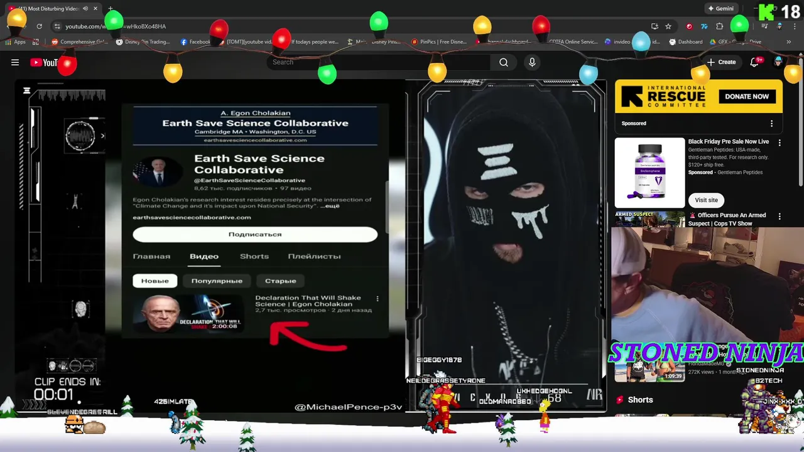
Task: Open the PinPics Free Disne... bookmark
Action: 439,42
